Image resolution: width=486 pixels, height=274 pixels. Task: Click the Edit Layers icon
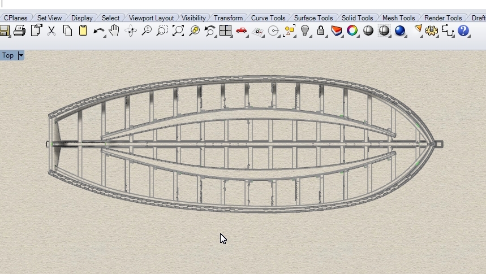pyautogui.click(x=337, y=31)
